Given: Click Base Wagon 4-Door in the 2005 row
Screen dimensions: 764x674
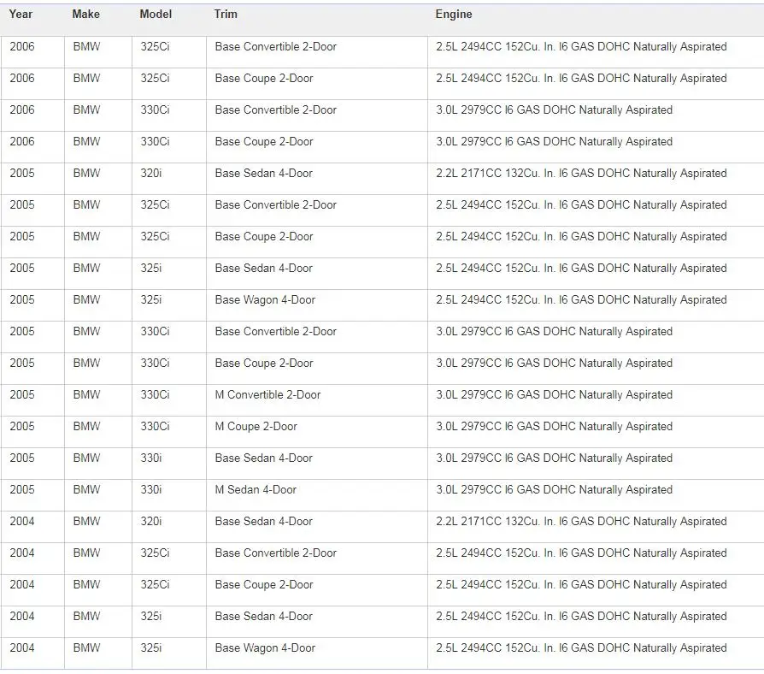Looking at the screenshot, I should 265,300.
